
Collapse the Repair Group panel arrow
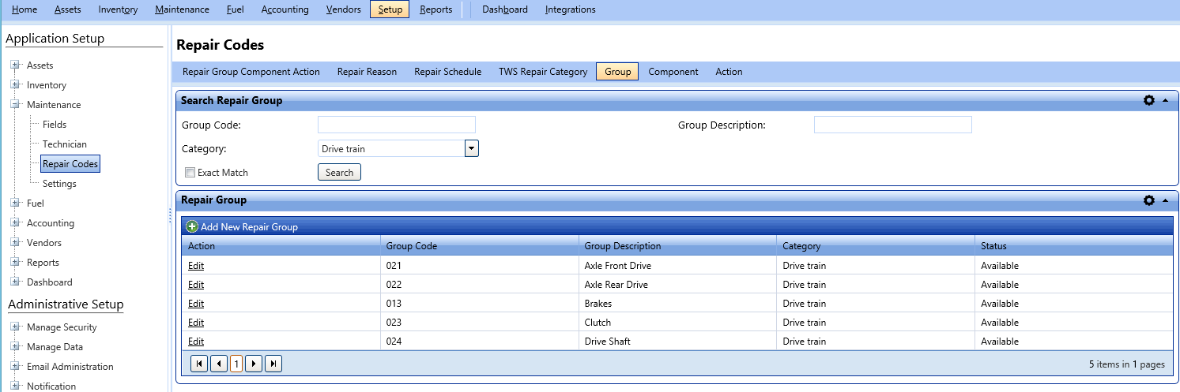pyautogui.click(x=1165, y=200)
